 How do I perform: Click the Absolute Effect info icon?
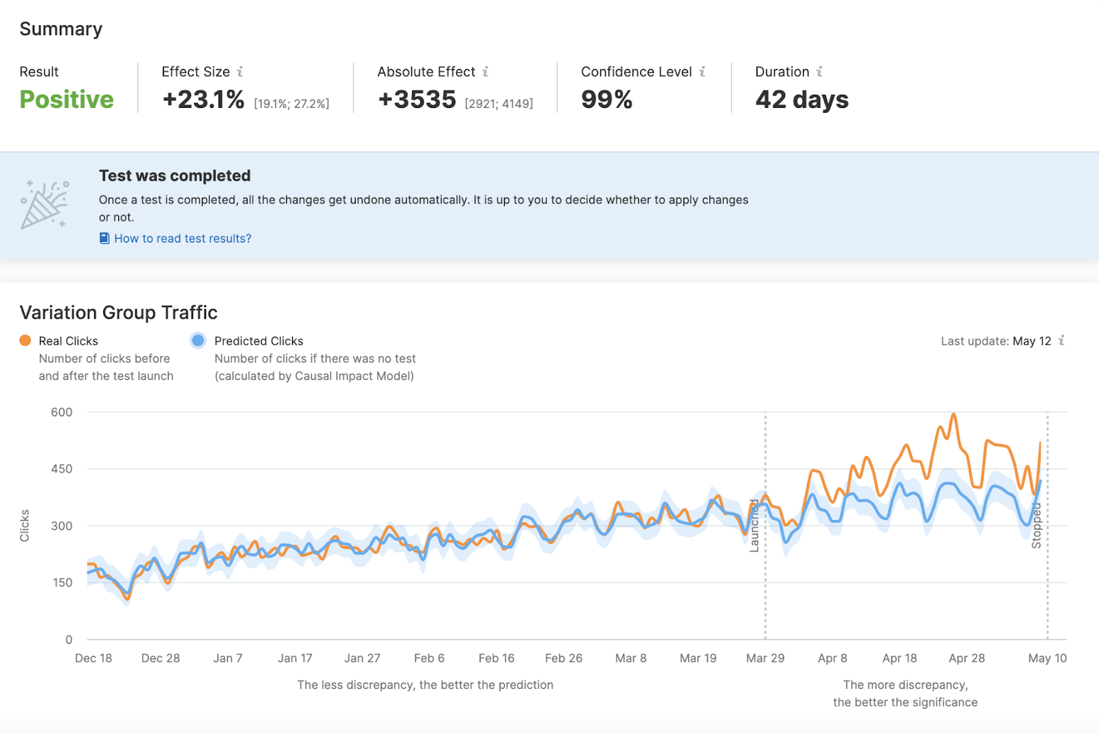(486, 71)
